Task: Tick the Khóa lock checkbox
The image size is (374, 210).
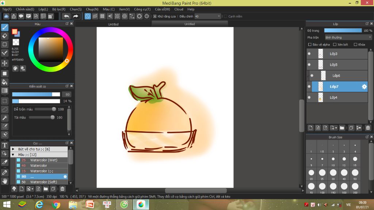Action: click(x=356, y=44)
